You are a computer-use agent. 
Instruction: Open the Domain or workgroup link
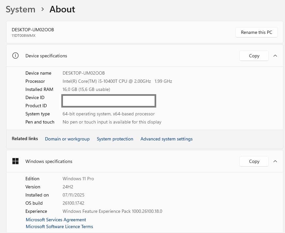tap(67, 139)
